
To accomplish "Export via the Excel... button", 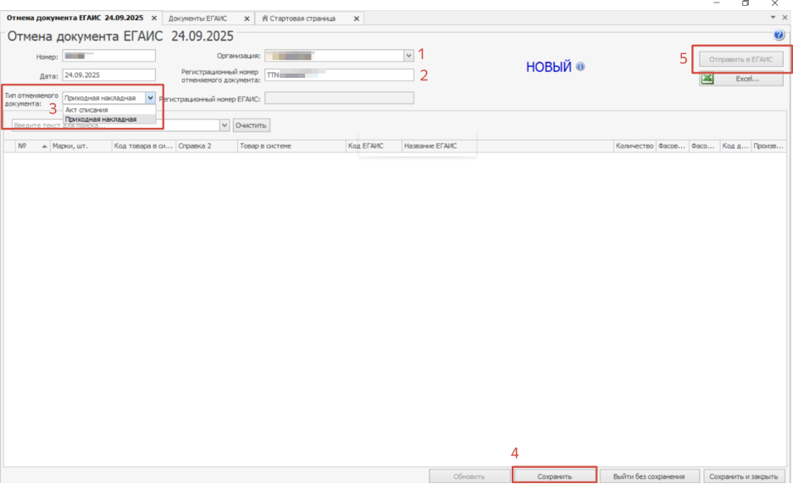I will 741,79.
